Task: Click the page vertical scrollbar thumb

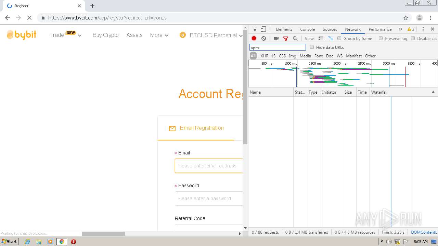Action: click(245, 87)
